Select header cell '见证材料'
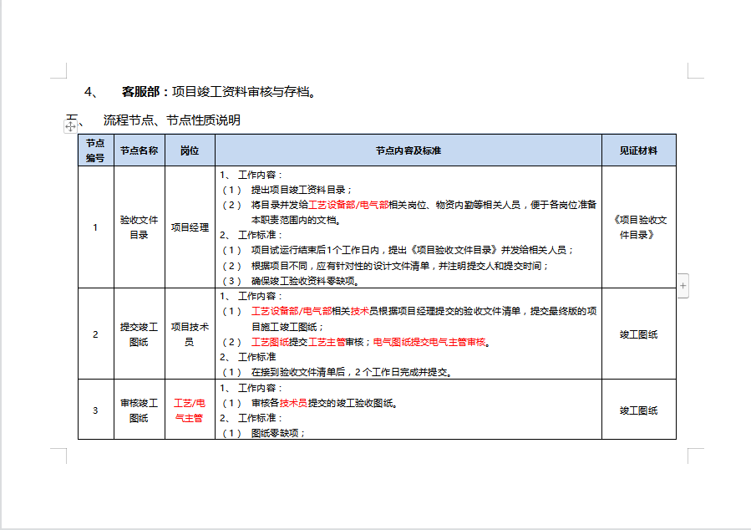The image size is (751, 530). pos(638,150)
